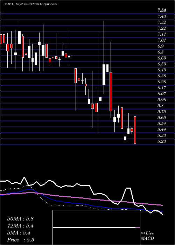
Task: Click the 7.11 price axis label
Action: (162, 34)
